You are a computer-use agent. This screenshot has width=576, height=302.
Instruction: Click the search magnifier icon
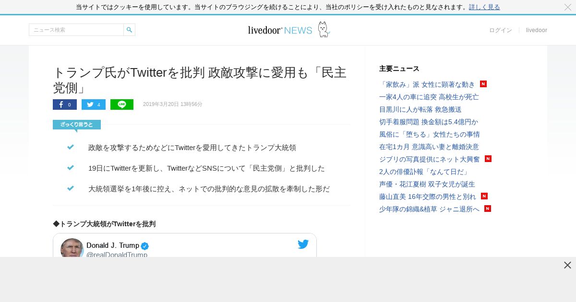click(129, 30)
